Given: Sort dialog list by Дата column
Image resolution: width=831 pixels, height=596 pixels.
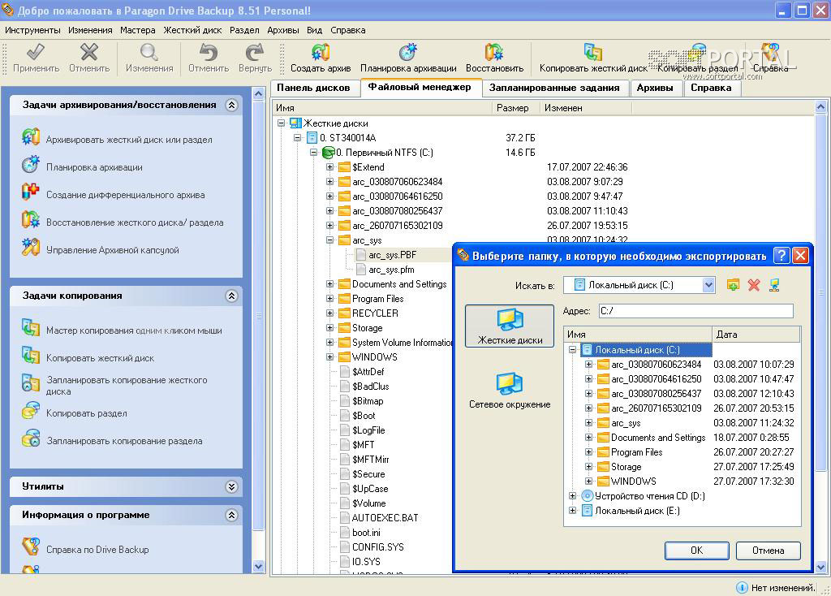Looking at the screenshot, I should [756, 335].
